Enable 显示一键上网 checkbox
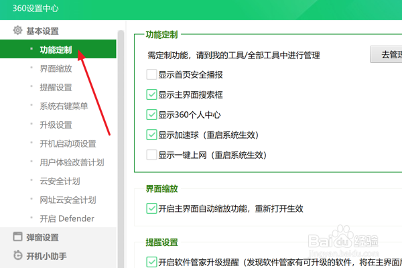 151,155
